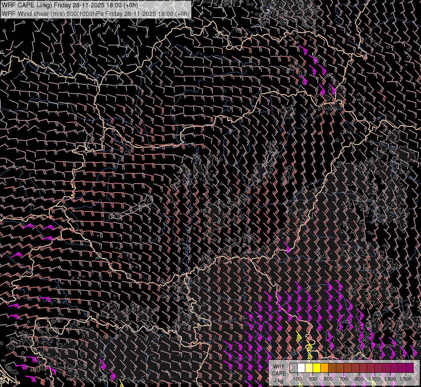Click the 500 label under the legend
This screenshot has width=421, height=387.
328,379
